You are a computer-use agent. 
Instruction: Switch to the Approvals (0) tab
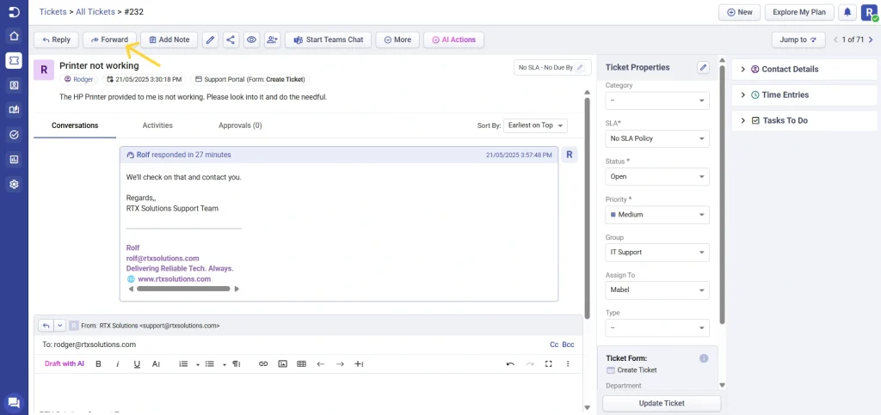coord(240,125)
